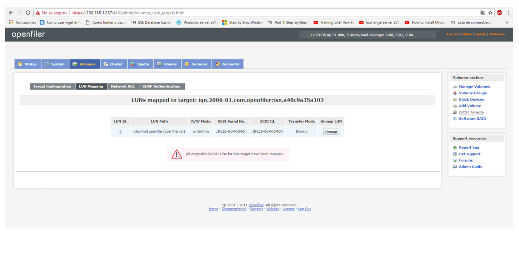This screenshot has height=256, width=519.
Task: Click Report bug support link
Action: [x=468, y=147]
